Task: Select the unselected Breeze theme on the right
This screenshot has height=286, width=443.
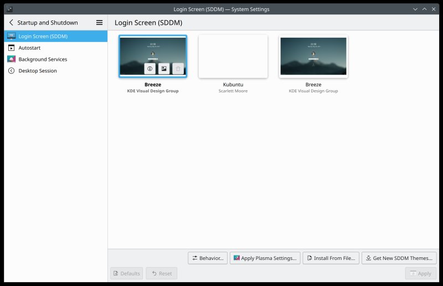Action: point(313,56)
